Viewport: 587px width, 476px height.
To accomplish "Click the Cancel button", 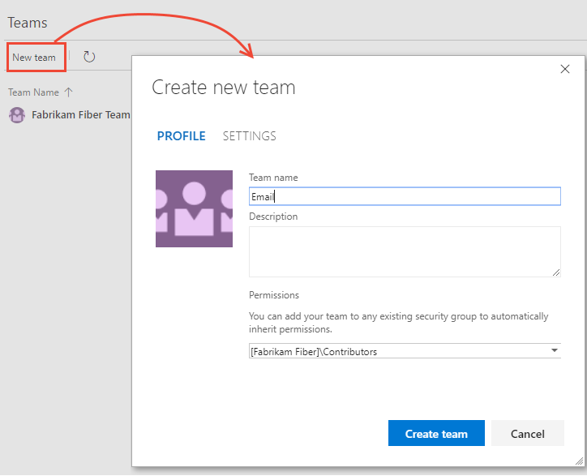I will click(527, 434).
